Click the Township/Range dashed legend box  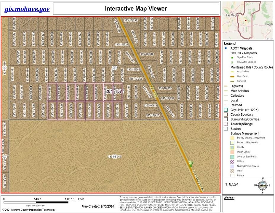coord(226,124)
